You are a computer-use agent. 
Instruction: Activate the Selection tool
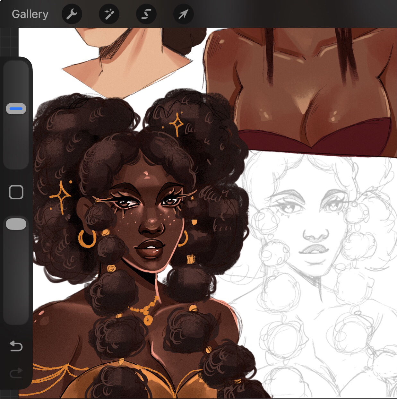146,14
